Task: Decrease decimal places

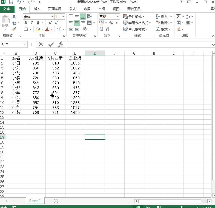Action: click(107, 29)
